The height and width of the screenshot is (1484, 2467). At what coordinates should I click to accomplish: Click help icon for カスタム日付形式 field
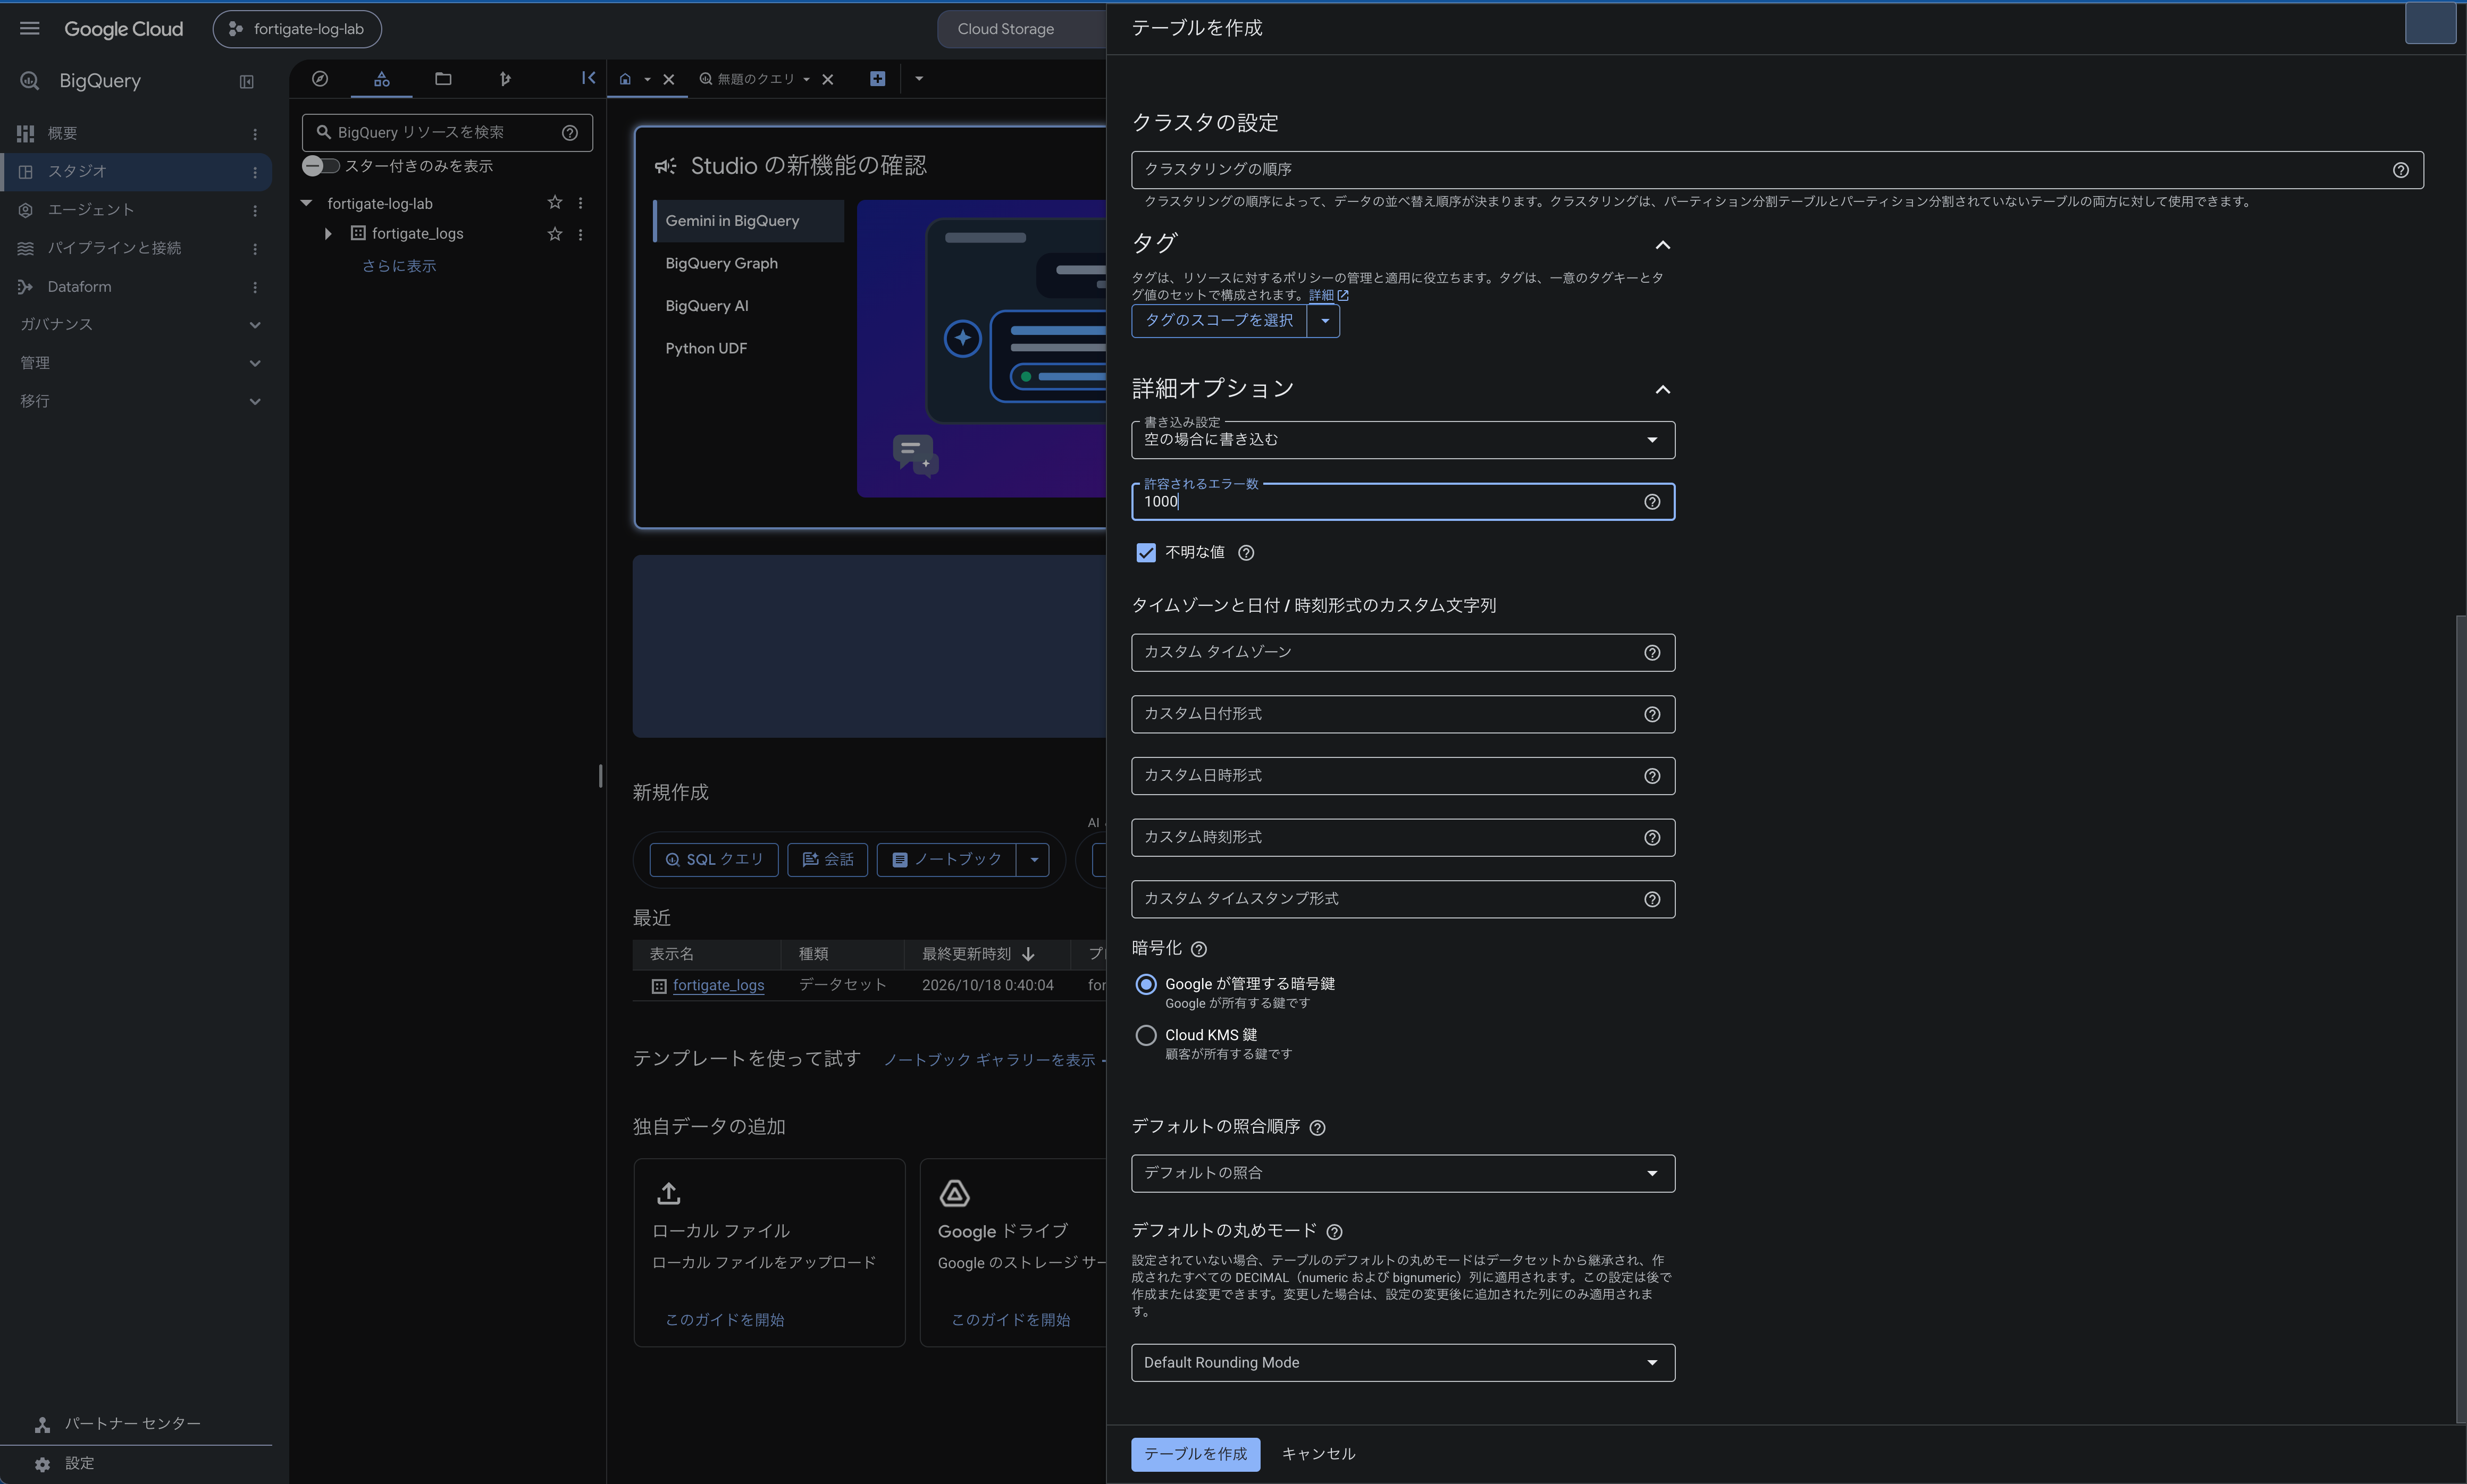(1652, 715)
